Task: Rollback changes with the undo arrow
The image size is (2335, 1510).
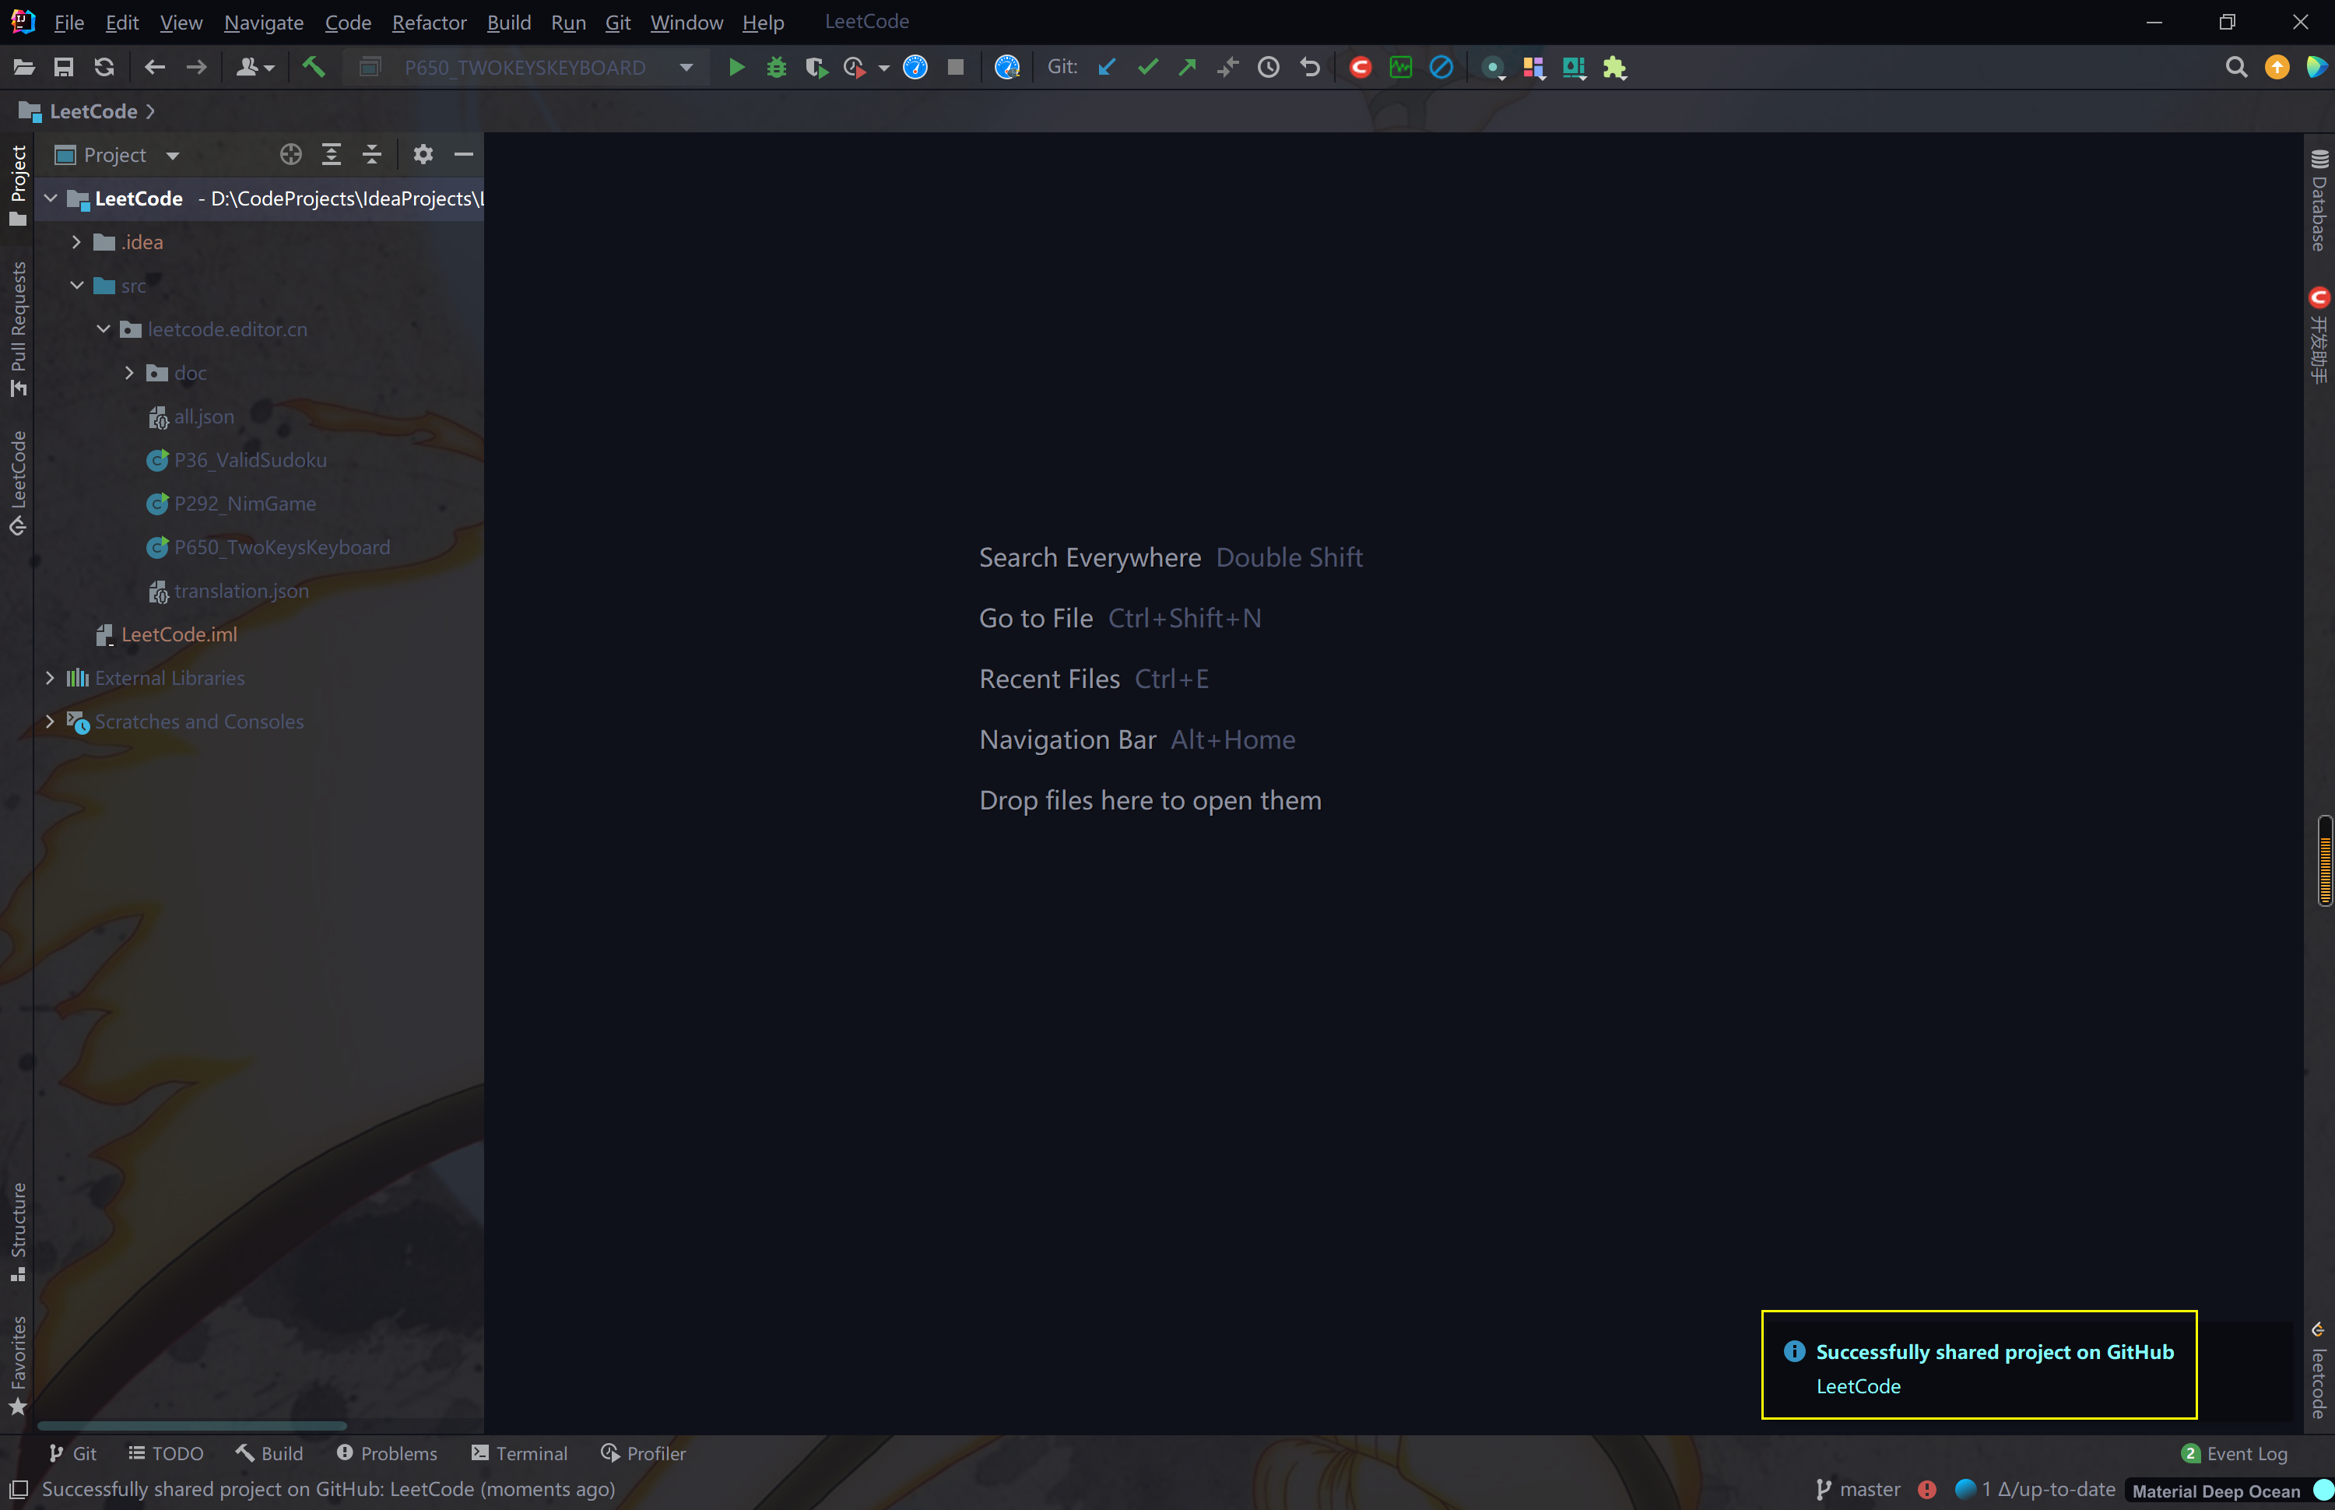Action: 1310,68
